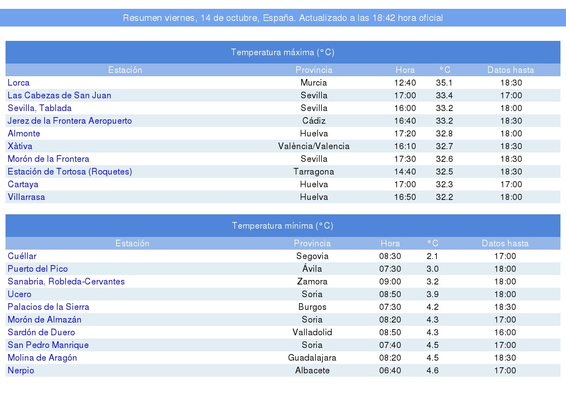Select the 4.6 value in Nerpio row
Image resolution: width=566 pixels, height=417 pixels.
pyautogui.click(x=432, y=371)
